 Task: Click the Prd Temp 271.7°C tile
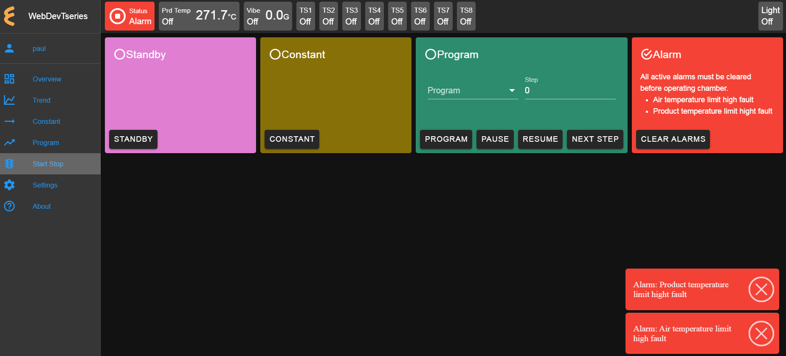pos(199,16)
